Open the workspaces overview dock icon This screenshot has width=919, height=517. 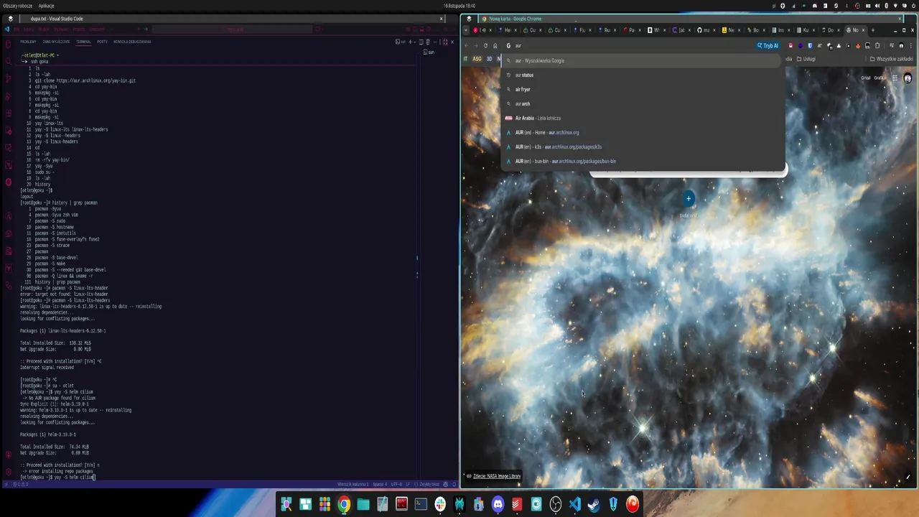305,504
